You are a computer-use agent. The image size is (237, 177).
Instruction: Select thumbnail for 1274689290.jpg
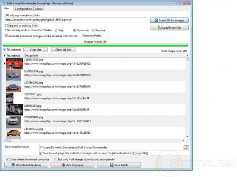pos(14,87)
